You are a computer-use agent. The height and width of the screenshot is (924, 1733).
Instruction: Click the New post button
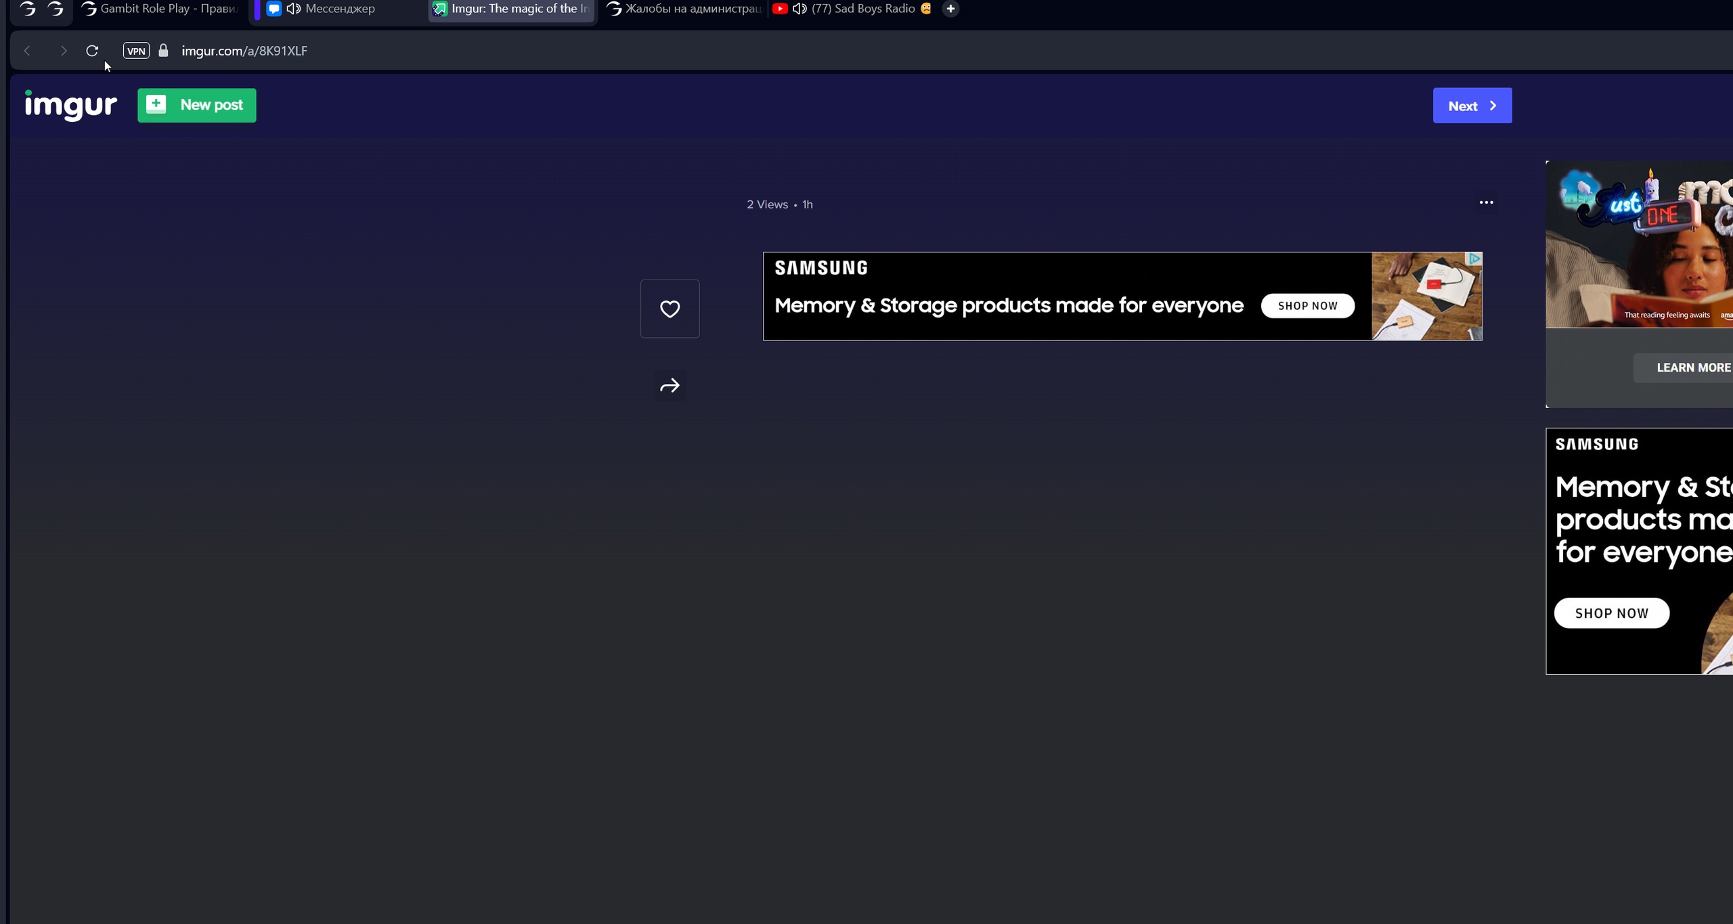click(x=197, y=105)
